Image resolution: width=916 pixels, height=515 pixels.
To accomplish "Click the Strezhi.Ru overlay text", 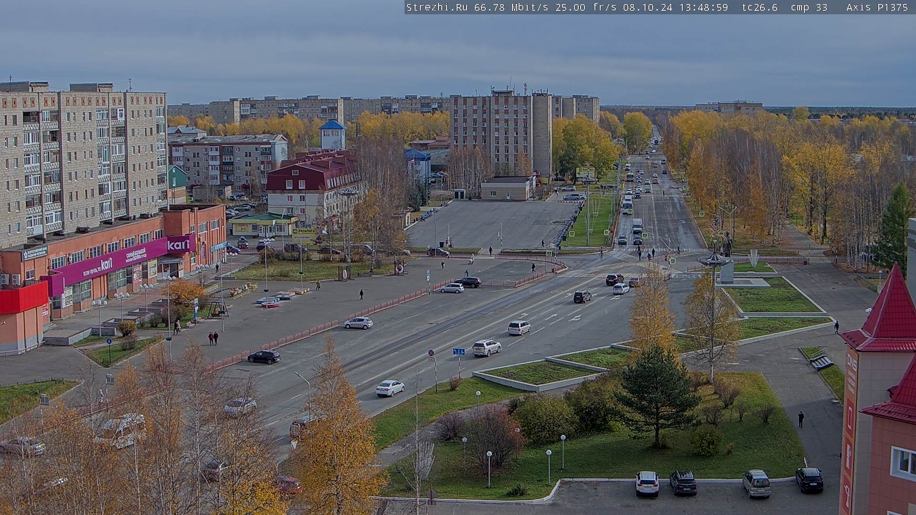I will [437, 7].
